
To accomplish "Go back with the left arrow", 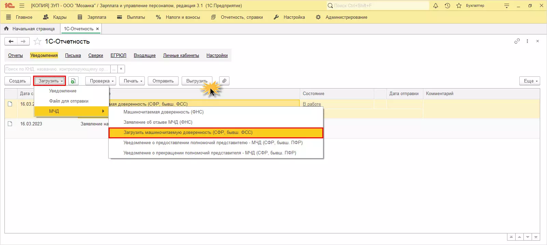I will click(x=11, y=42).
